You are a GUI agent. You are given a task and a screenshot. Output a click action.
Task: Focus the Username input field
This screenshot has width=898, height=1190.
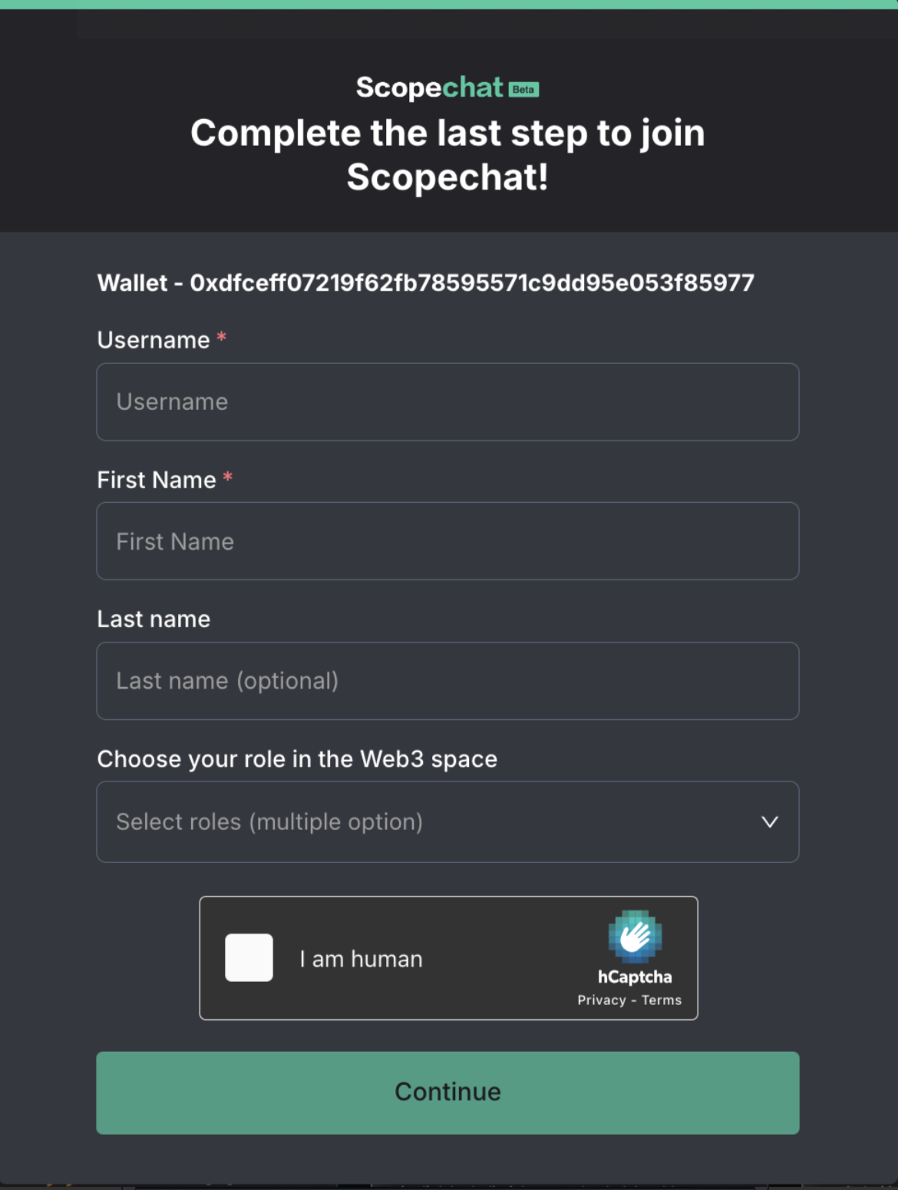[x=447, y=402]
